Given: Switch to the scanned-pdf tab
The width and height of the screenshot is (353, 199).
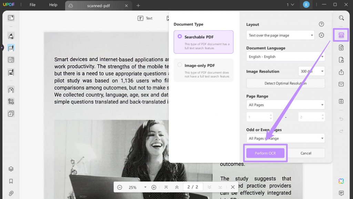Looking at the screenshot, I should coord(98,6).
